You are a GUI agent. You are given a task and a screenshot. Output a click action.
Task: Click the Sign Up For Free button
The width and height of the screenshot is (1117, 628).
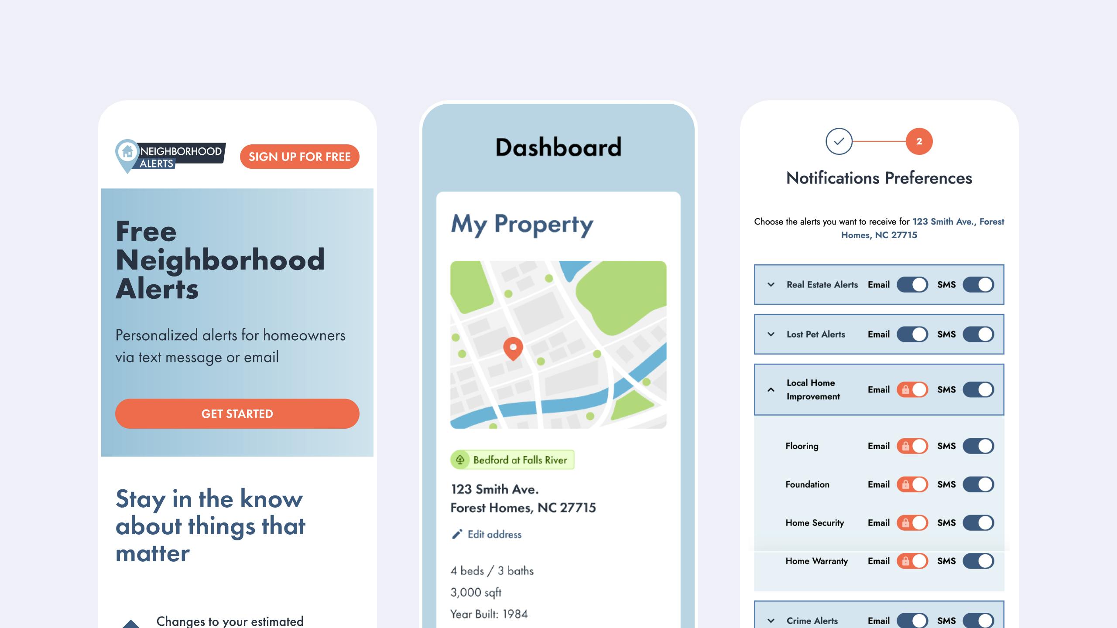(x=300, y=157)
